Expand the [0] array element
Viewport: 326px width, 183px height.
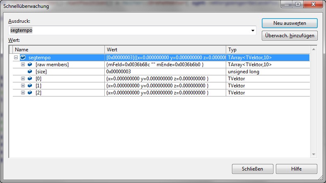click(x=23, y=79)
